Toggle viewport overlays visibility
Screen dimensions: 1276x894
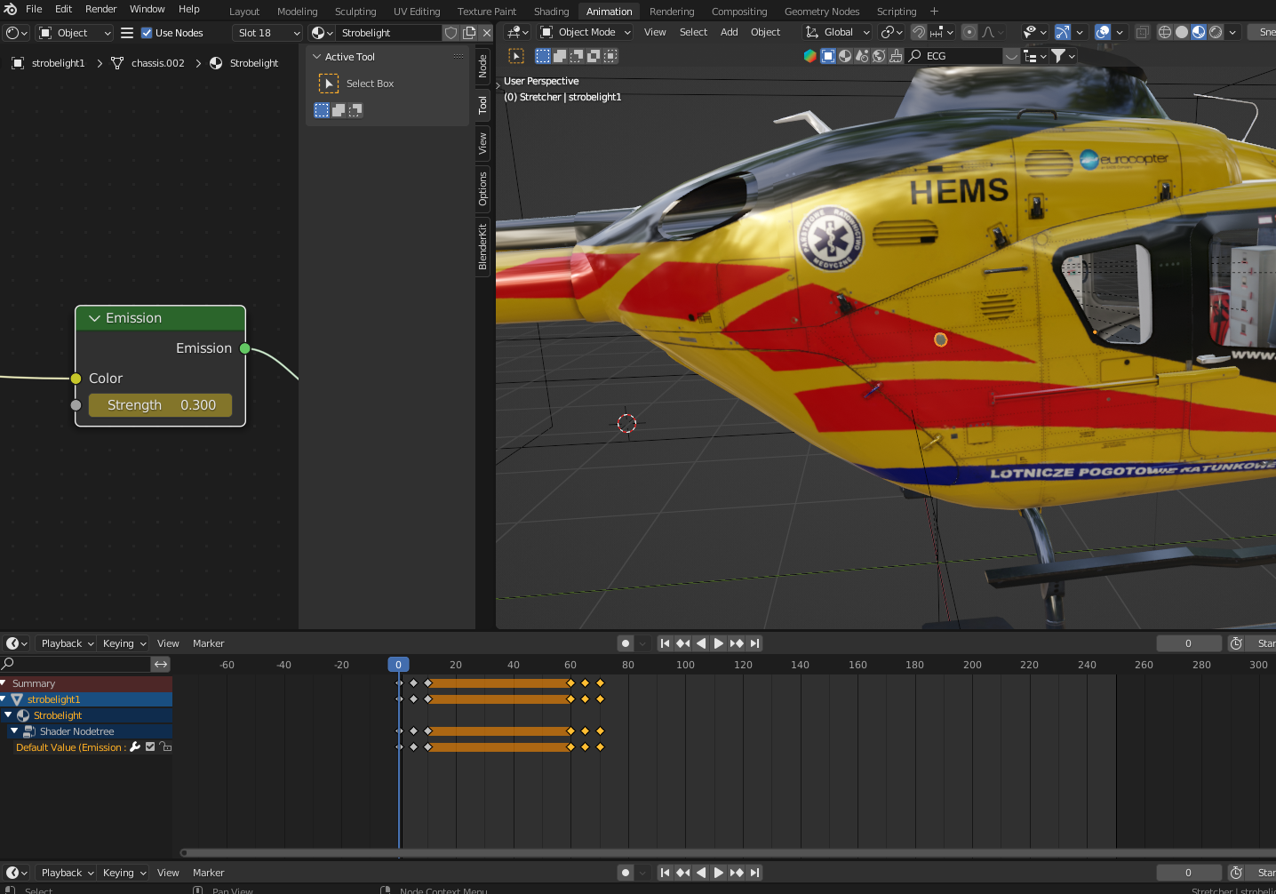[1103, 32]
